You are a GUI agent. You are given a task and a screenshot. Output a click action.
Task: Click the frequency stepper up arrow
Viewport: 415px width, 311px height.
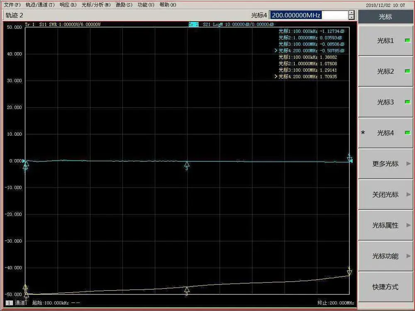coord(352,13)
